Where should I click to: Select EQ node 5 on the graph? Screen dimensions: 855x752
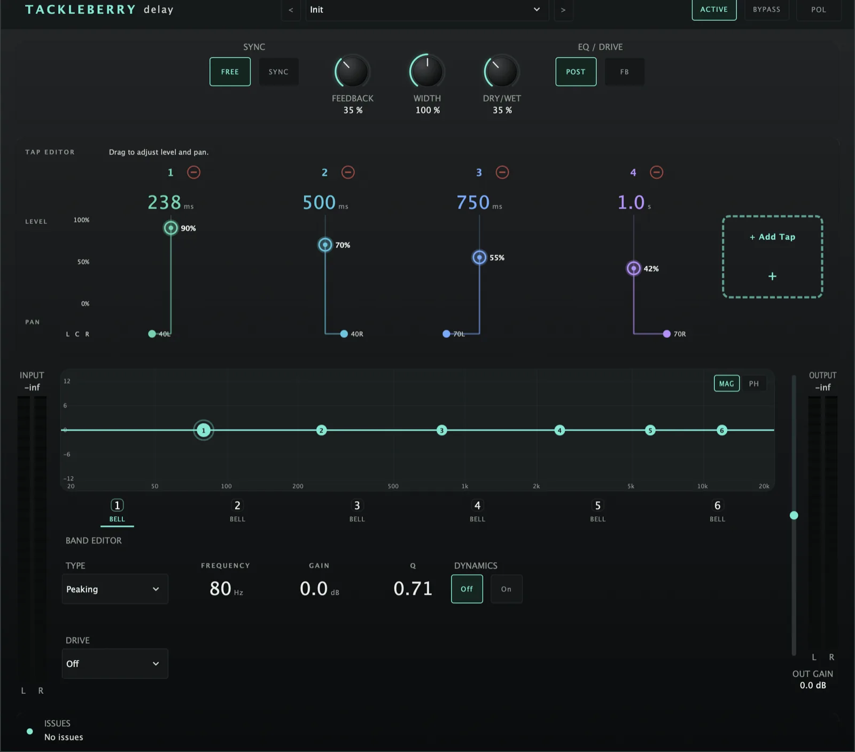pos(650,430)
